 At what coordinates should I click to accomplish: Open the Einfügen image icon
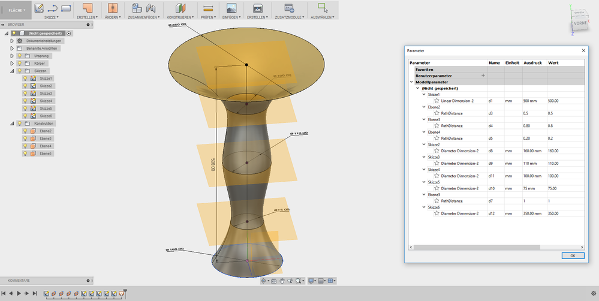[x=231, y=8]
